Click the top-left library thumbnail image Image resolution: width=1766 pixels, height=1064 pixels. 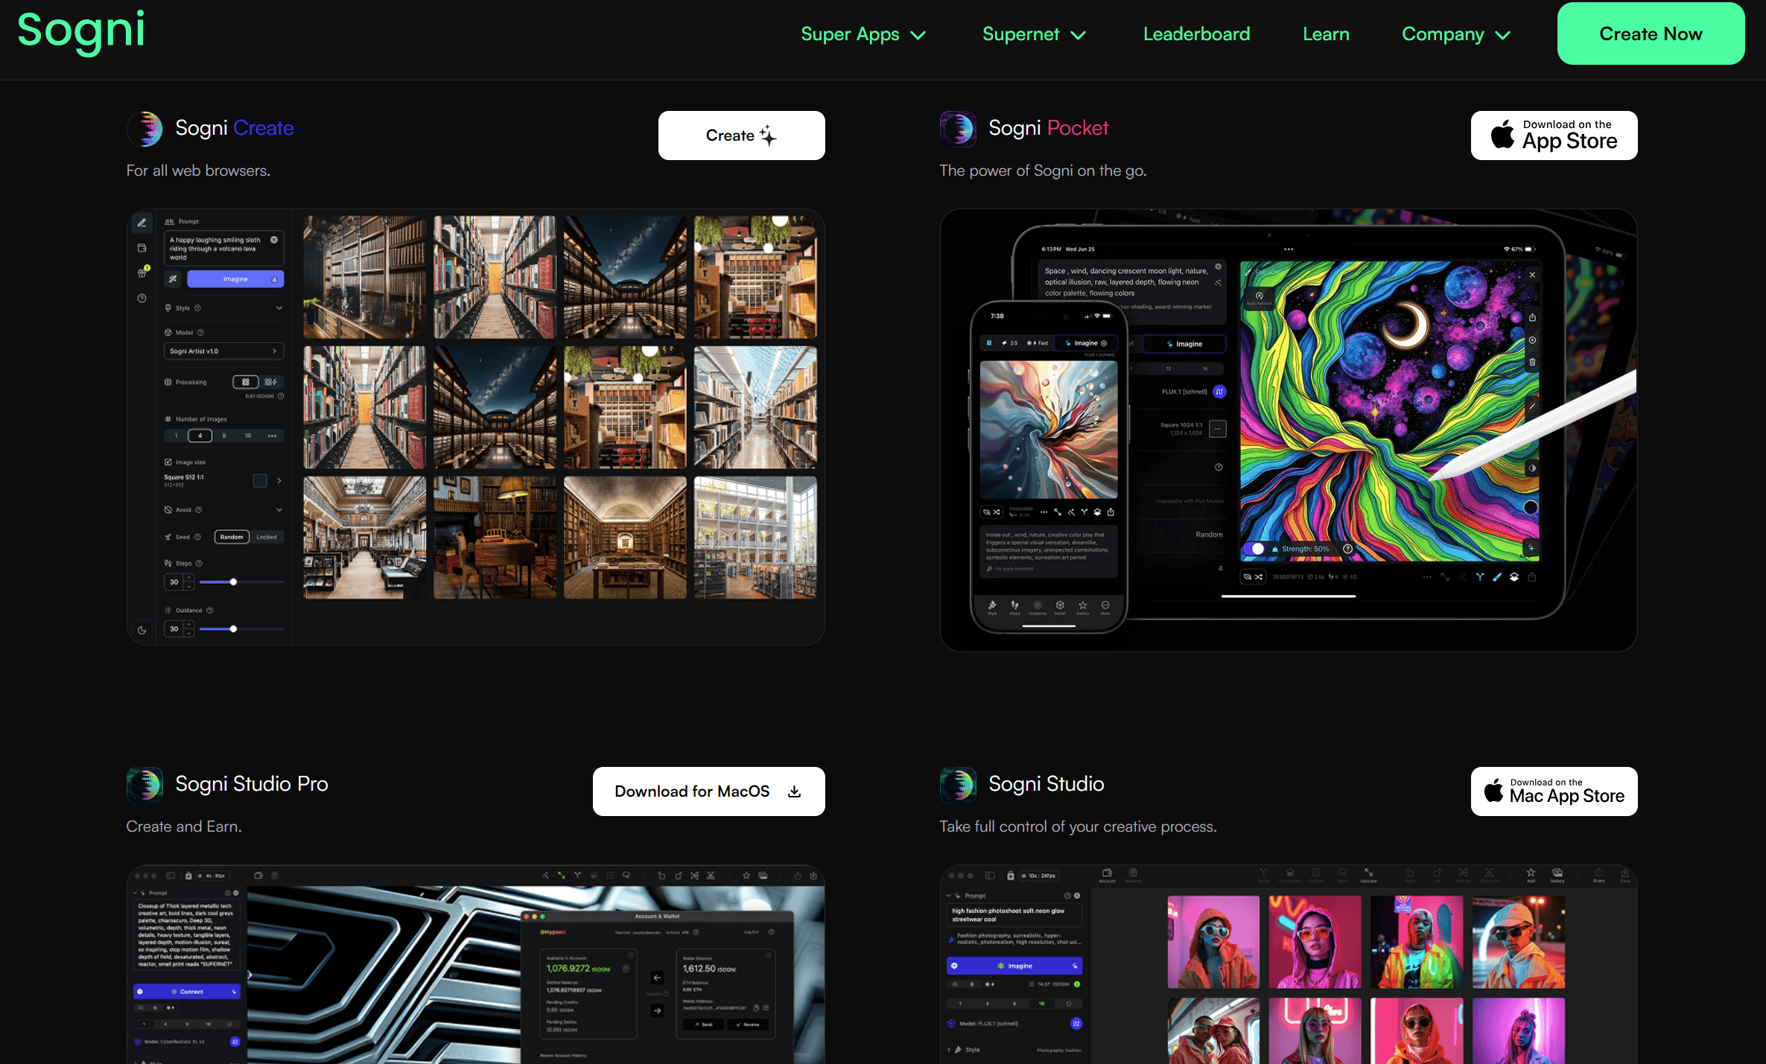364,277
